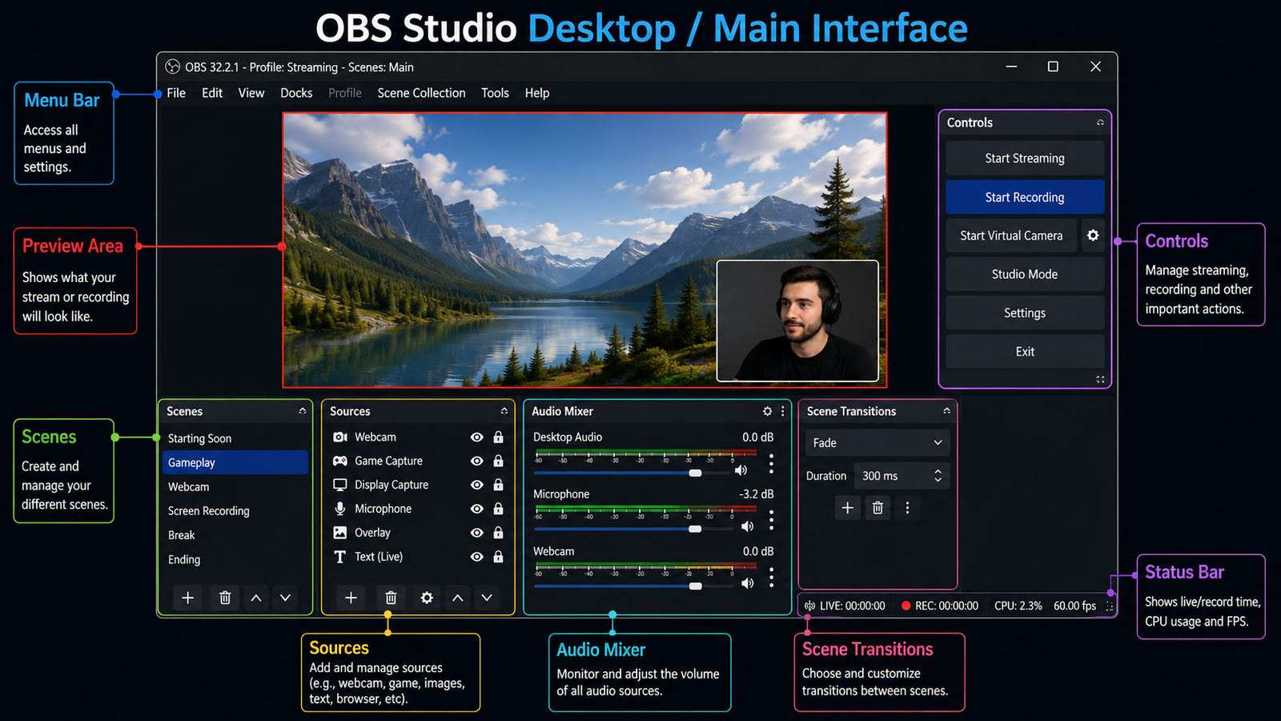1281x721 pixels.
Task: Unlock the Webcam source lock
Action: [498, 437]
